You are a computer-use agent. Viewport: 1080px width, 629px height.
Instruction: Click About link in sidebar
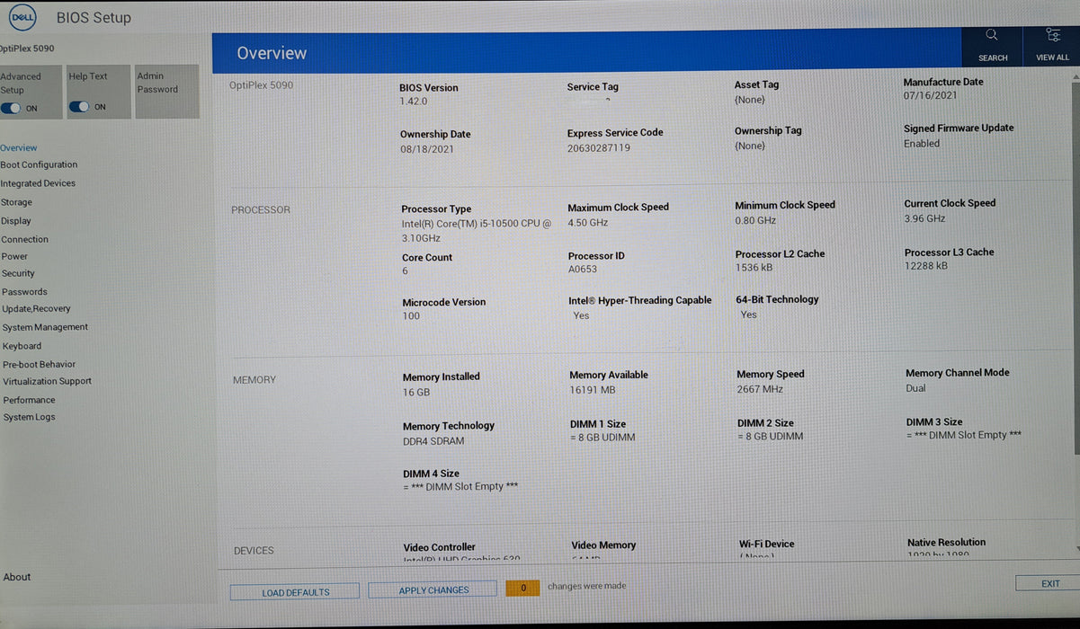tap(17, 578)
